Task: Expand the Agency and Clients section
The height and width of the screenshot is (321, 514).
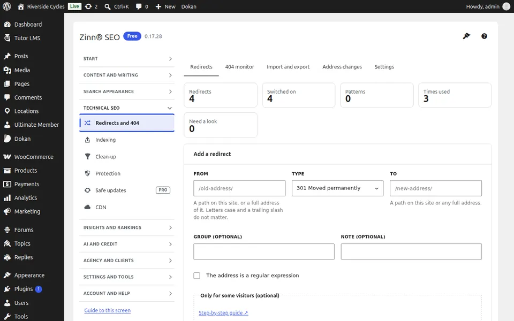Action: tap(127, 261)
